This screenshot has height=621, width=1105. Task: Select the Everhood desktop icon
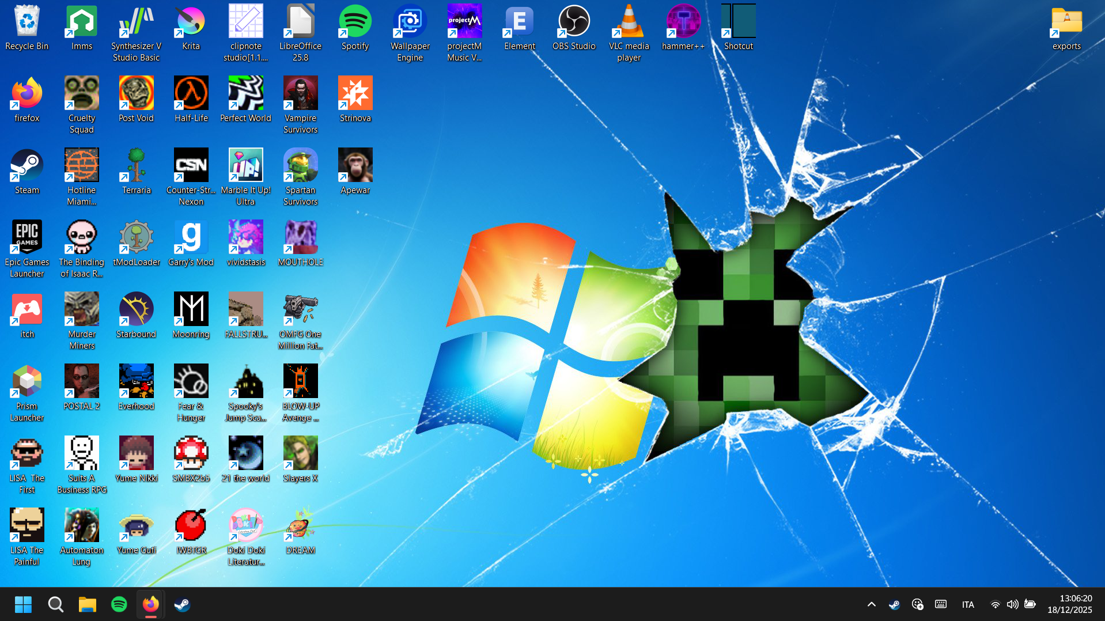[136, 388]
